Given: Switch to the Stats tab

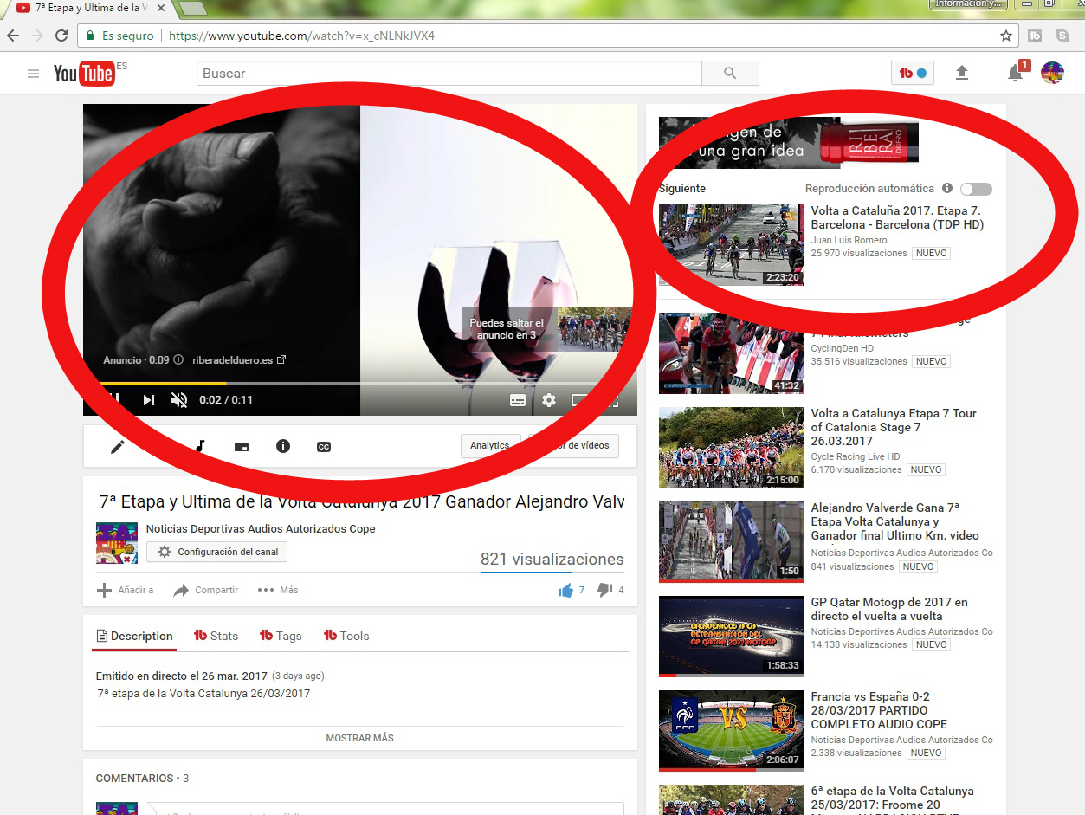Looking at the screenshot, I should click(216, 636).
